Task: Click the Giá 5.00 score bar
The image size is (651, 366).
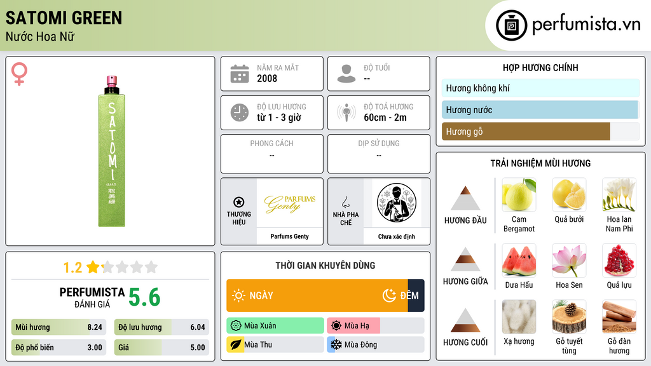Action: [x=161, y=348]
